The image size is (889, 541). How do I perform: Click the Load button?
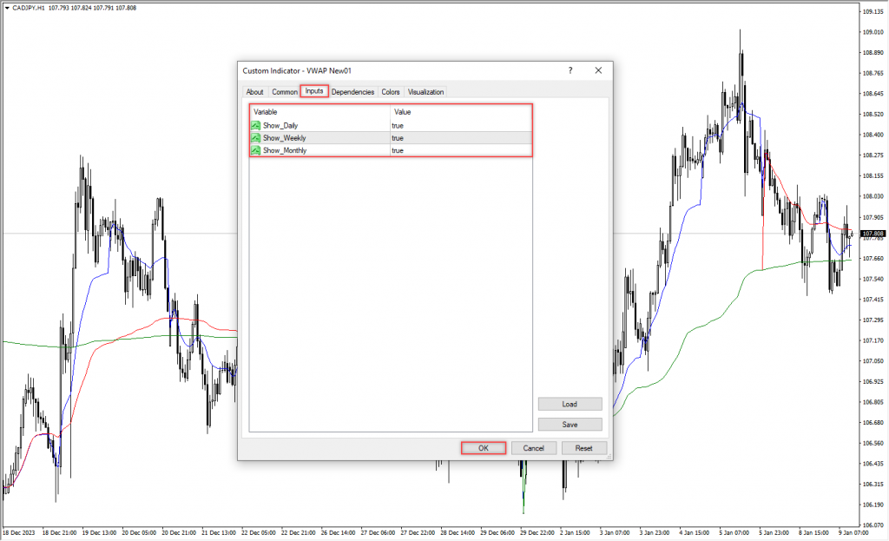570,404
